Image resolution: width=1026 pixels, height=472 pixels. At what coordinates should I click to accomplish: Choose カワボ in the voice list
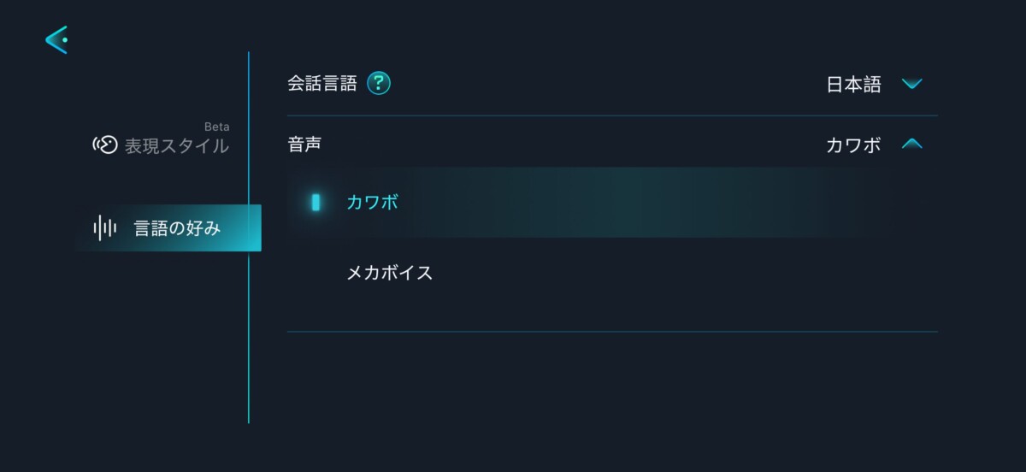click(x=372, y=203)
